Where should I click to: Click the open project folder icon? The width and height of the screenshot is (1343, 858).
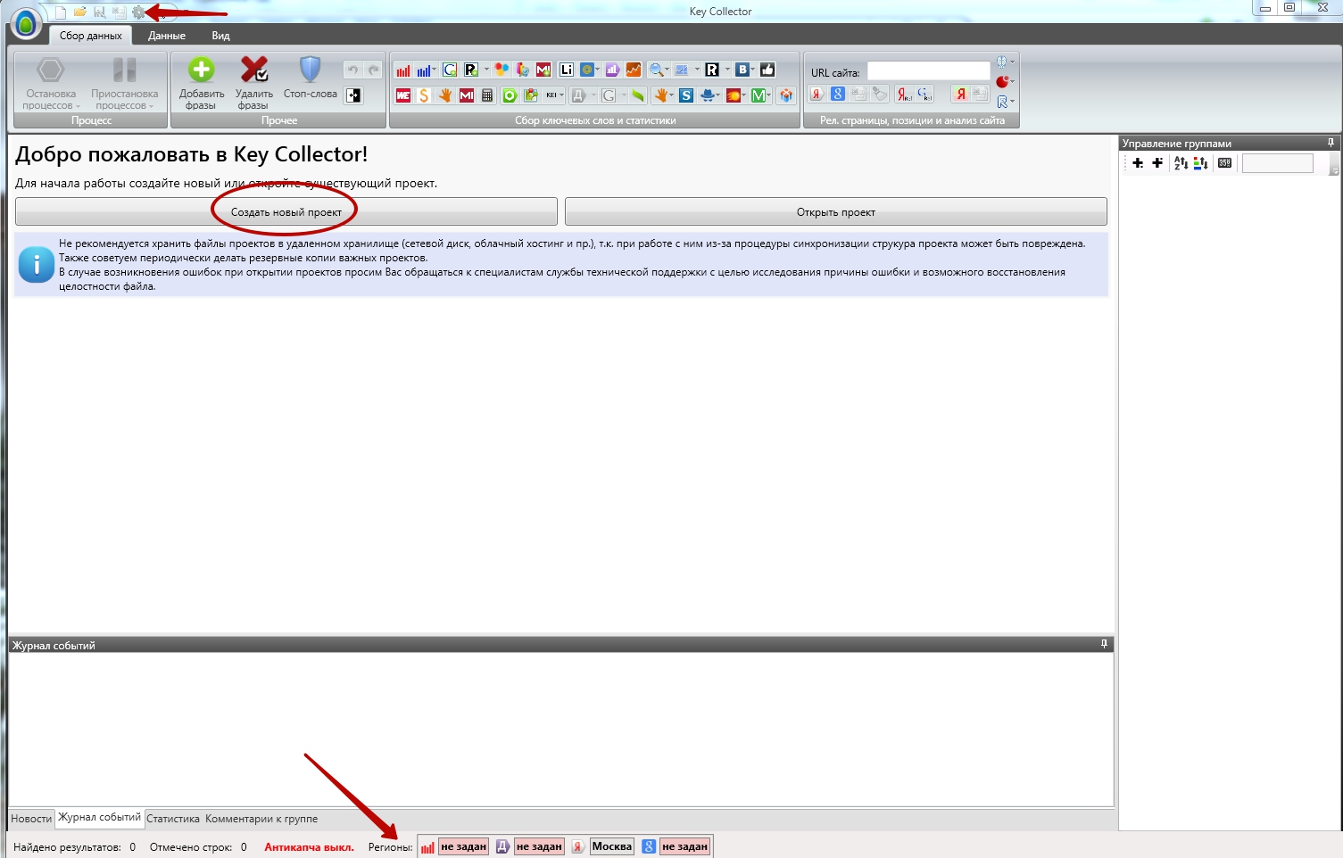pos(80,12)
